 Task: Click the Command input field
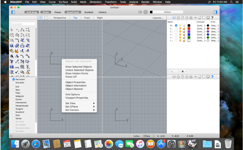coord(23,24)
